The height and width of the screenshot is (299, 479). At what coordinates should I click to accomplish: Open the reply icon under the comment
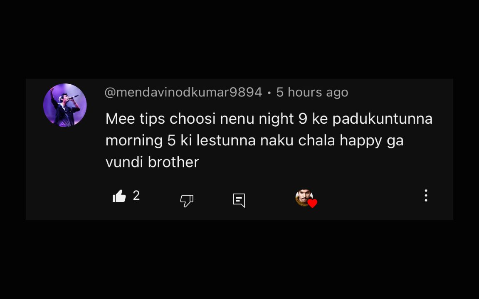pyautogui.click(x=239, y=201)
